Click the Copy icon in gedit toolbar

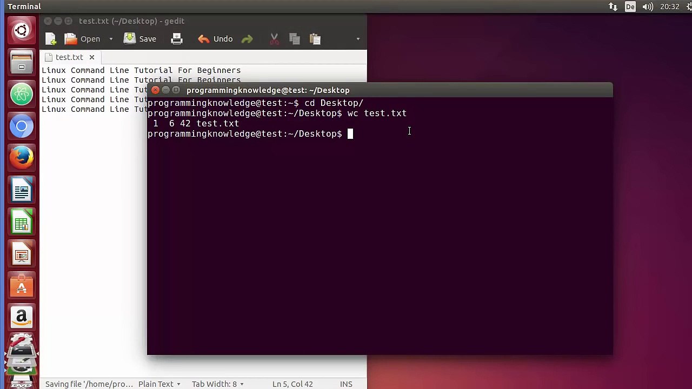pos(295,39)
